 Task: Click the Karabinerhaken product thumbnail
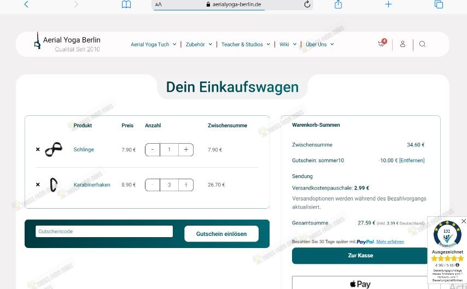coord(54,185)
